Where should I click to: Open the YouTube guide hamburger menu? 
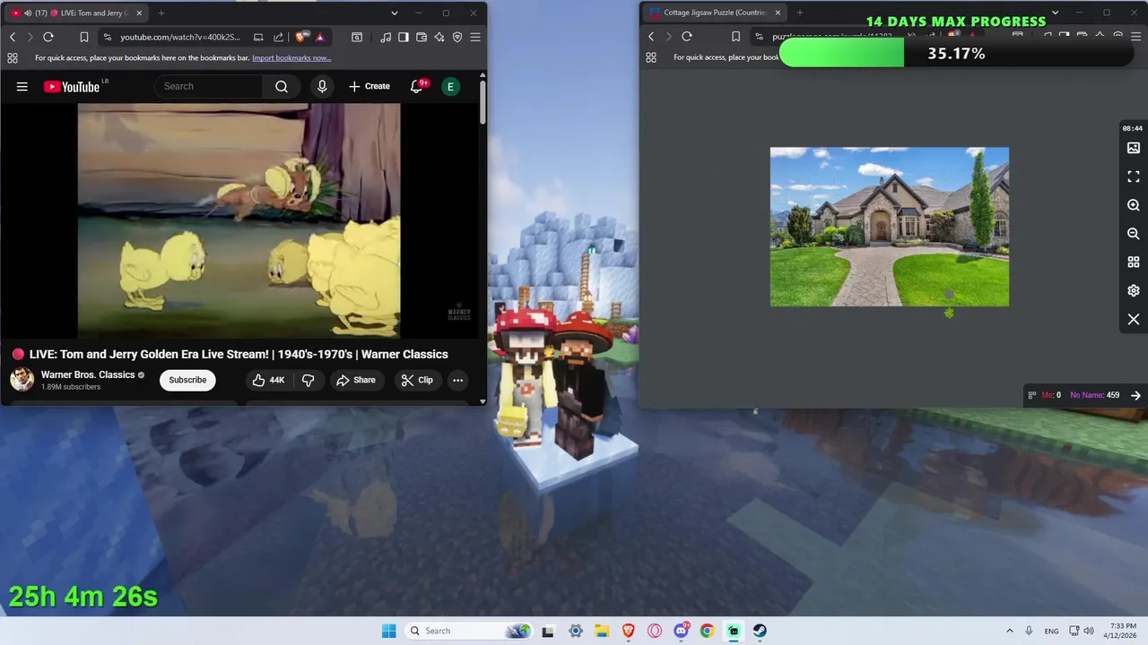[x=22, y=87]
